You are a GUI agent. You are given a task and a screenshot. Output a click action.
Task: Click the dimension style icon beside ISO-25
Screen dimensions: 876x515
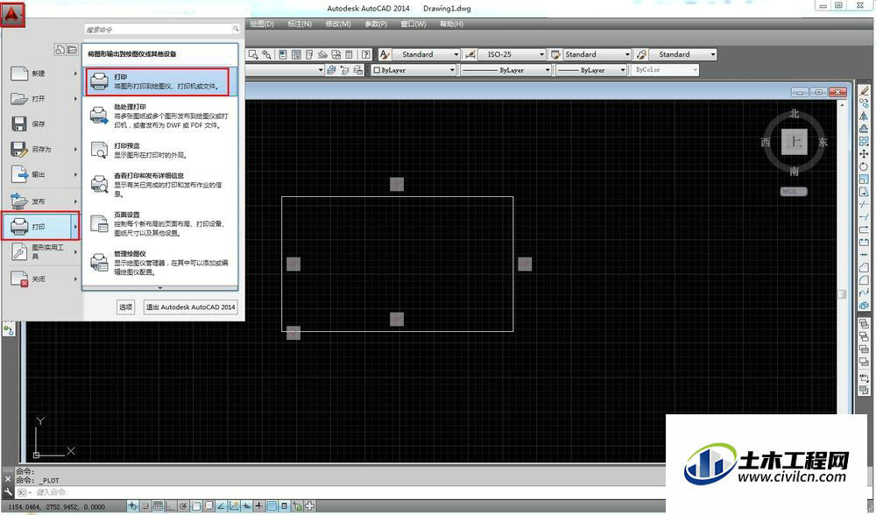coord(470,54)
